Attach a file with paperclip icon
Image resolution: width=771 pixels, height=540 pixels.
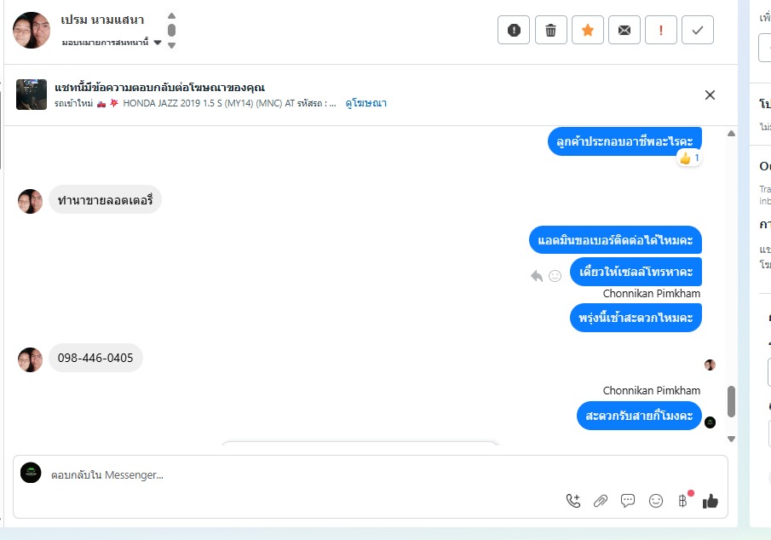click(601, 501)
